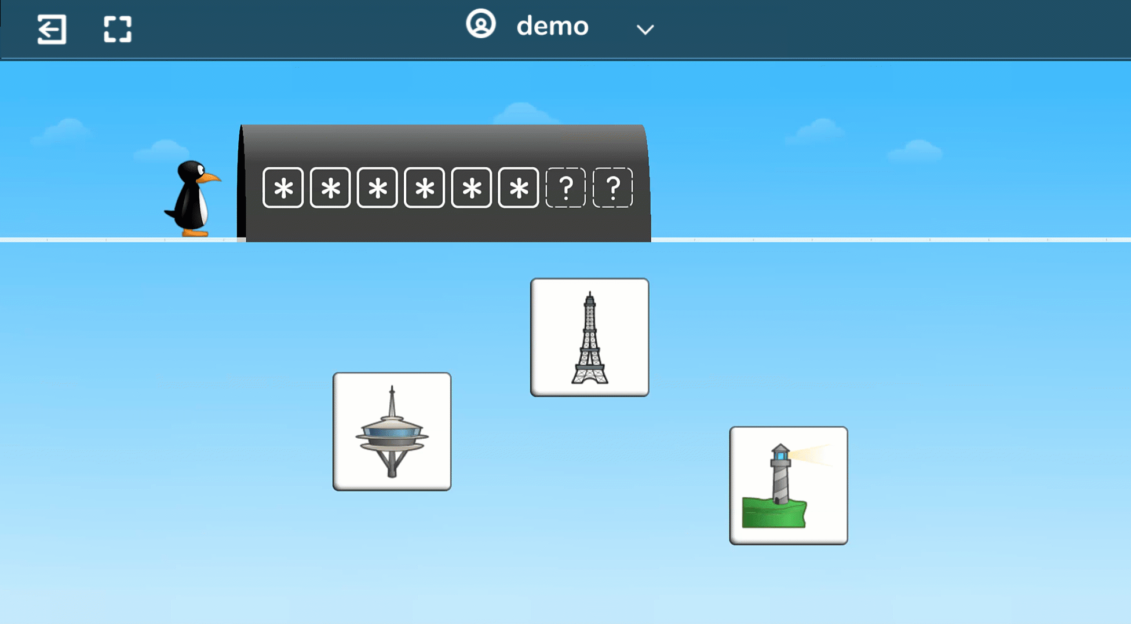Click the third asterisk slot
The width and height of the screenshot is (1131, 624).
(x=377, y=188)
